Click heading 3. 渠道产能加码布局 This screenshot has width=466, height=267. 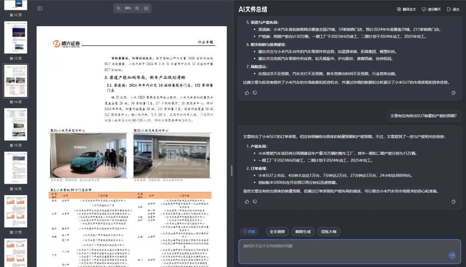[145, 77]
